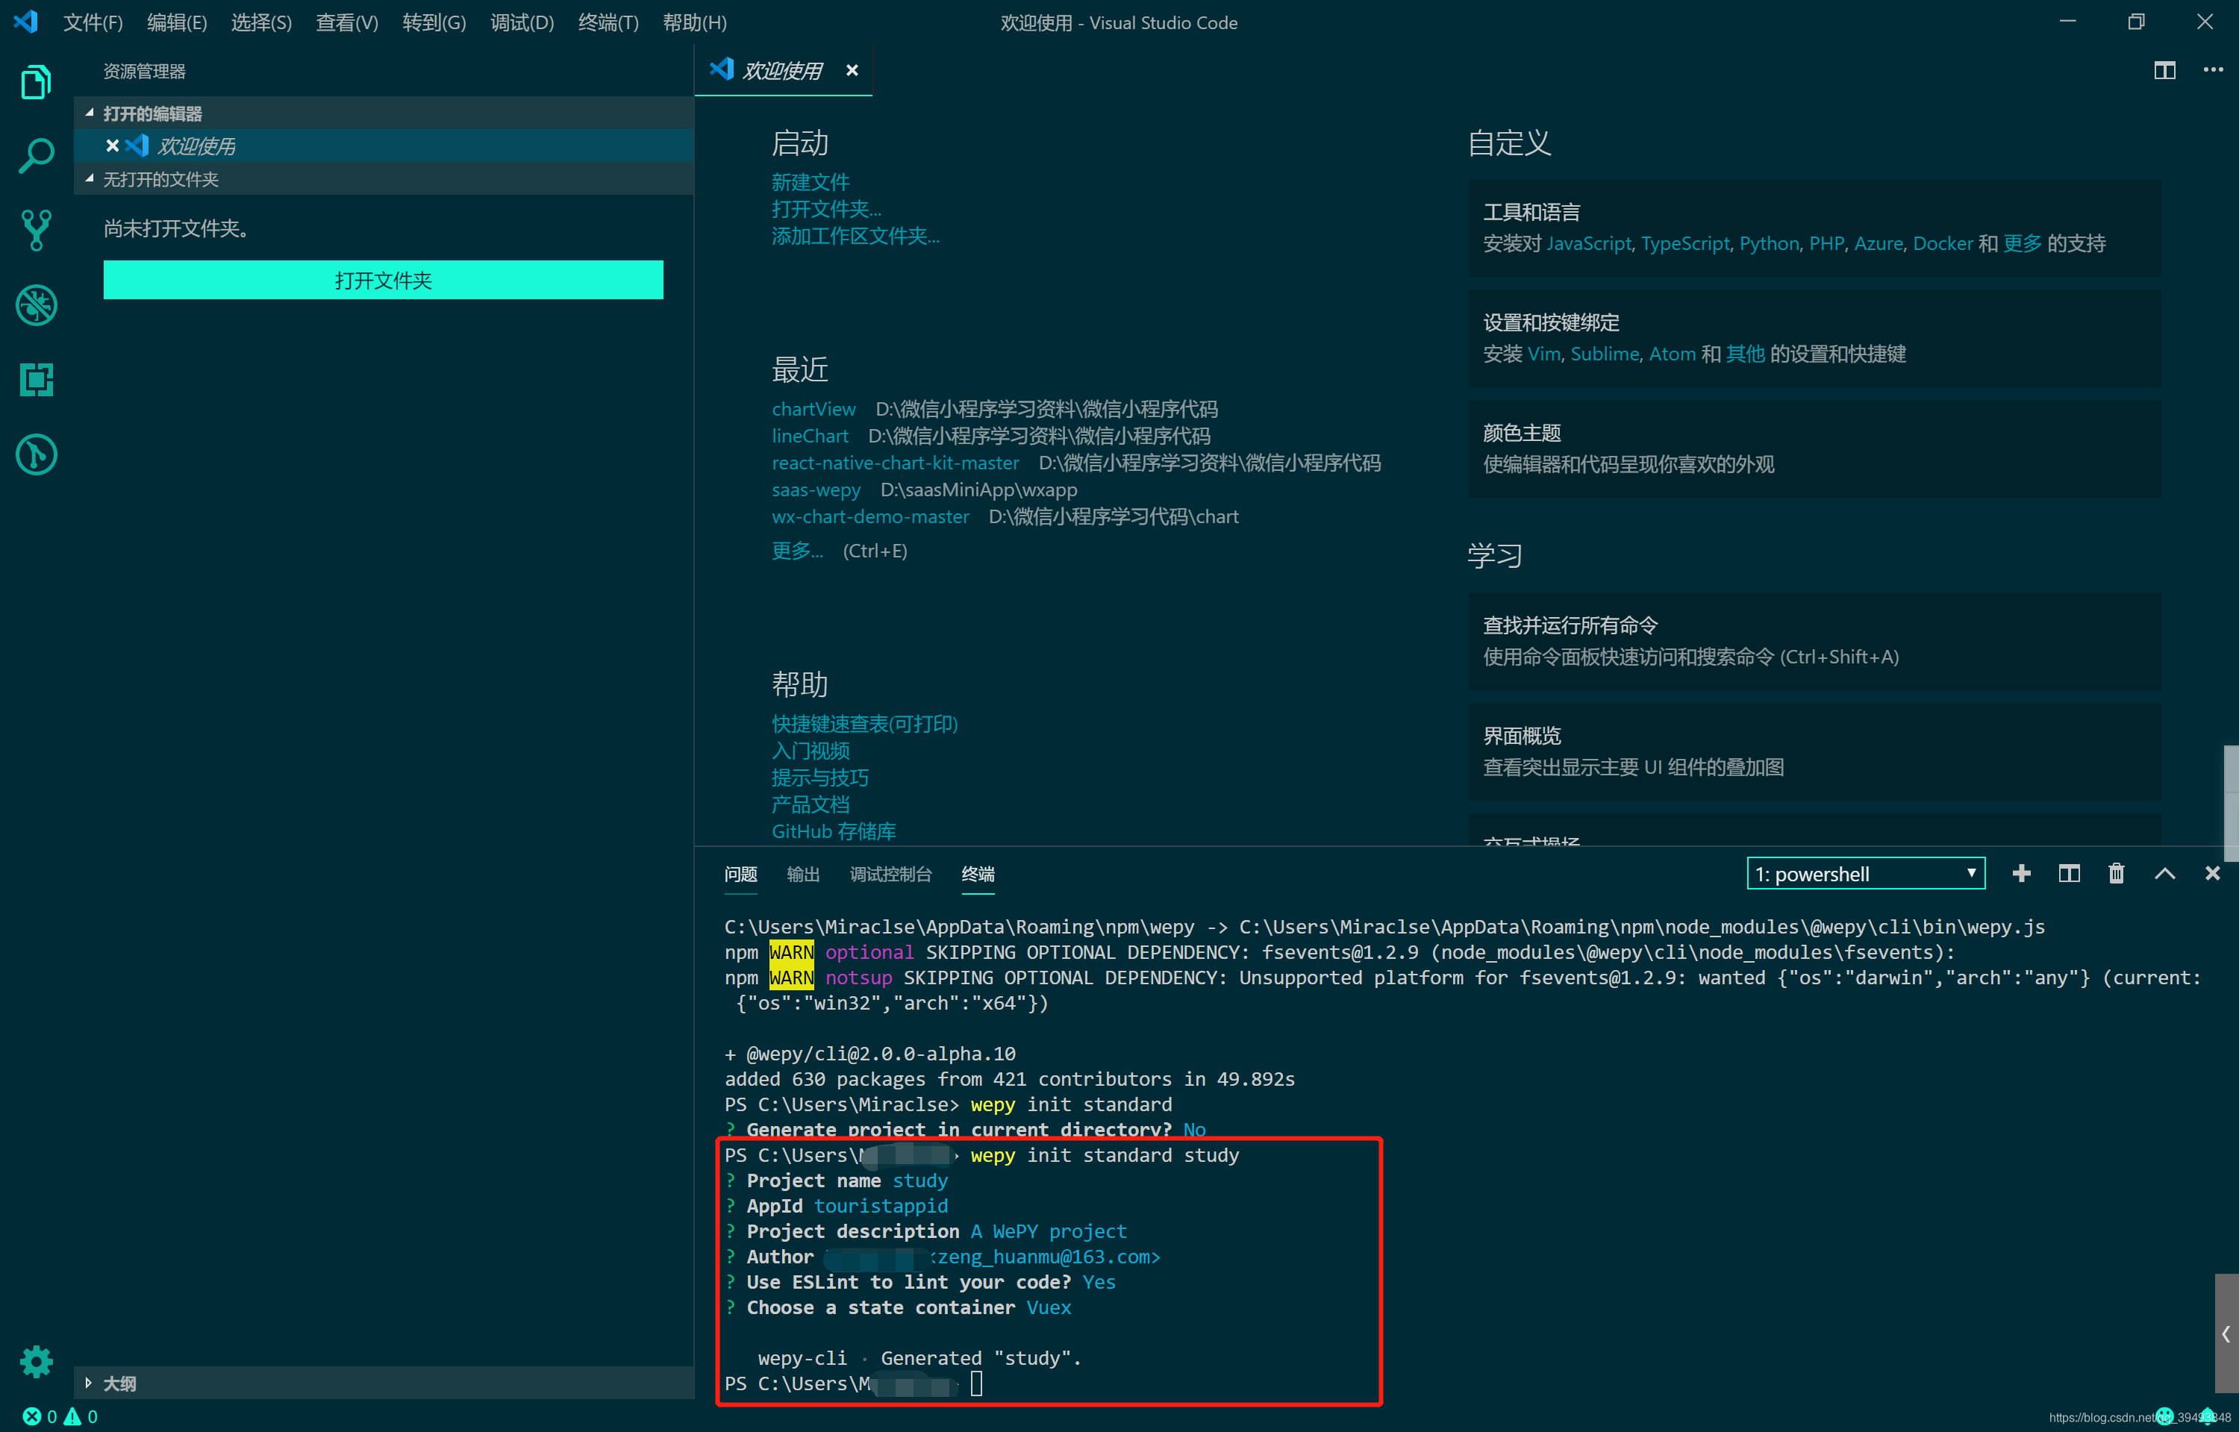Image resolution: width=2239 pixels, height=1432 pixels.
Task: Open the Debug view in activity bar
Action: coord(35,305)
